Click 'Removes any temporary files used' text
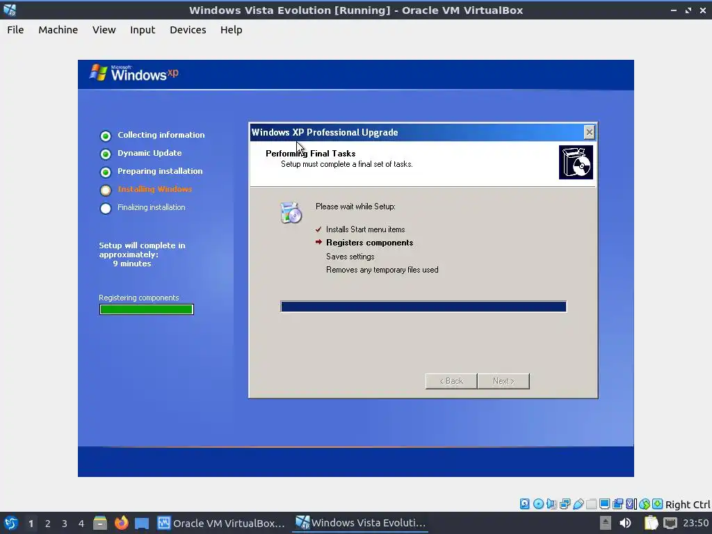Screen dimensions: 712x534 (x=382, y=270)
